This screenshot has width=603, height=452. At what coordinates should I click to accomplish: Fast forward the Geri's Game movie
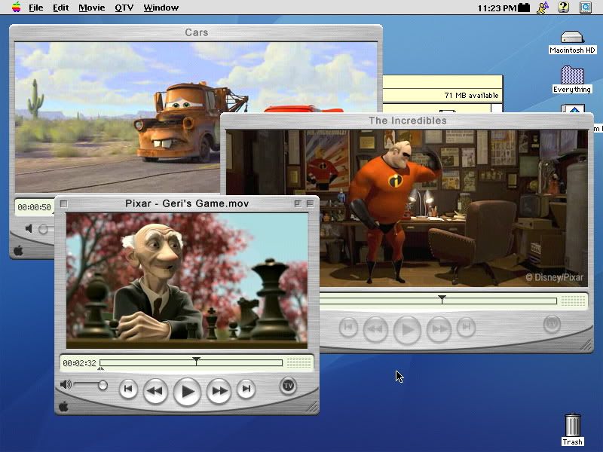tap(219, 391)
